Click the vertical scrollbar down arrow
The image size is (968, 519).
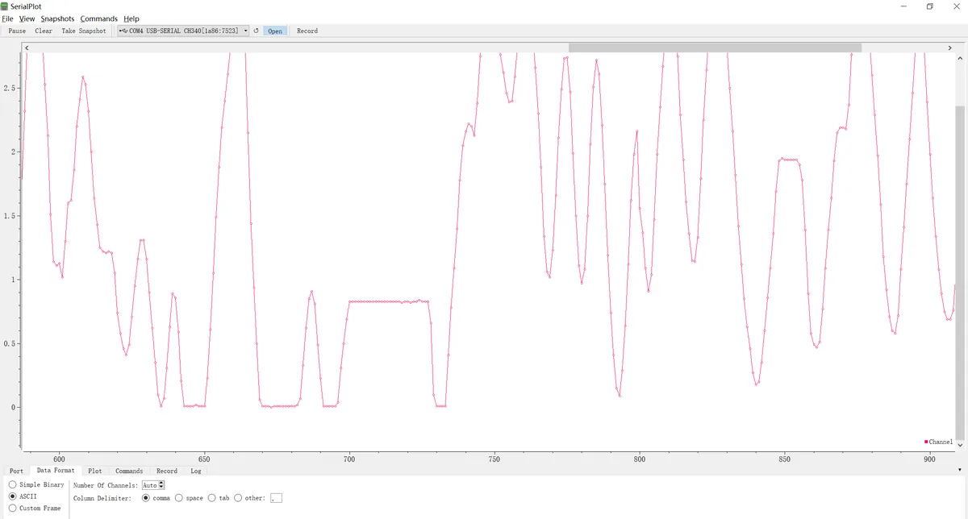(x=960, y=445)
